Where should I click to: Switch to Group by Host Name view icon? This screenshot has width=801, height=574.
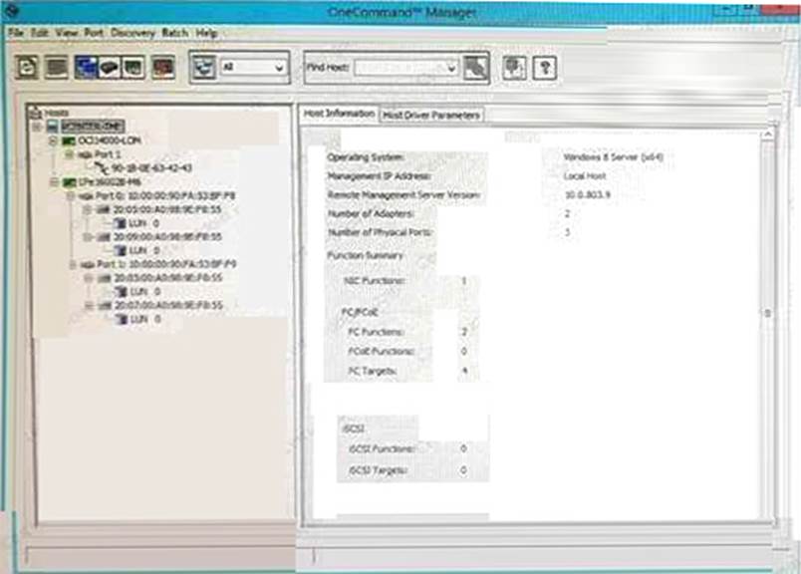[86, 68]
